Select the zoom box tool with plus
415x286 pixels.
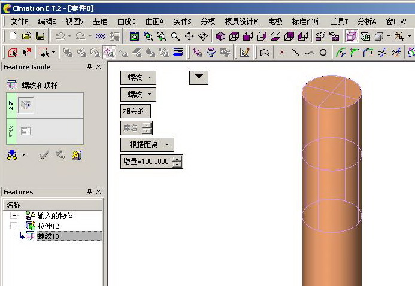162,36
